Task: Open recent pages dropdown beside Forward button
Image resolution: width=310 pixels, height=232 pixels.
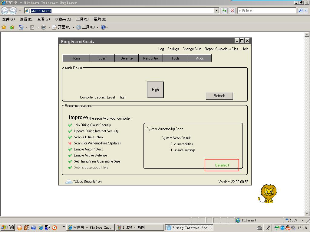Action: click(x=20, y=11)
